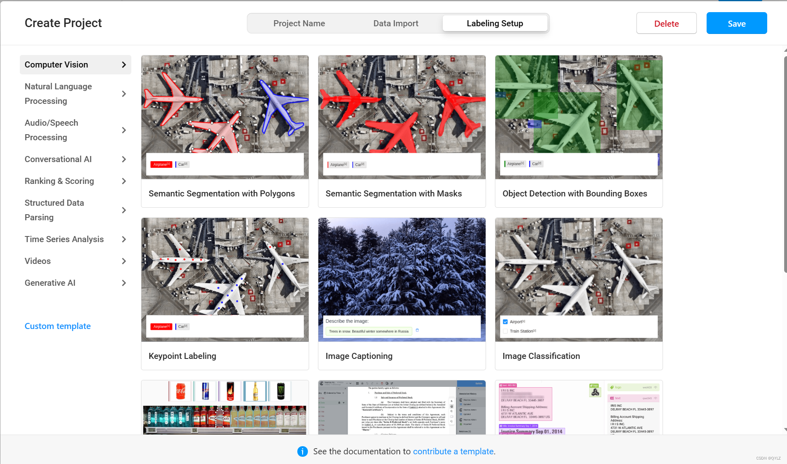
Task: Toggle the Airport checkbox in Image Classification preview
Action: [505, 322]
